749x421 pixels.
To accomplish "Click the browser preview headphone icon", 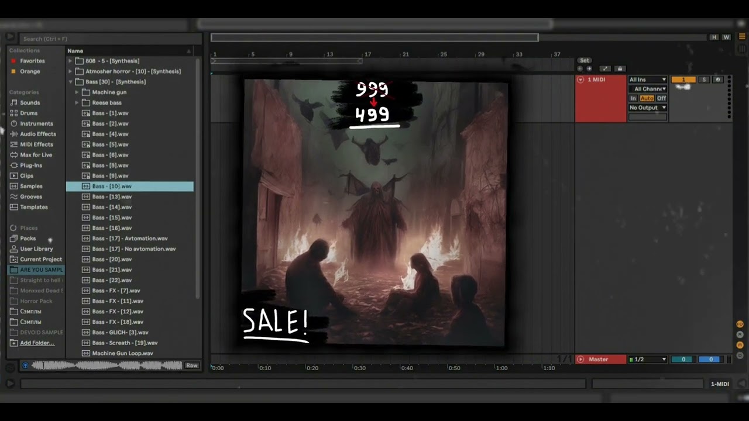I will (x=25, y=365).
